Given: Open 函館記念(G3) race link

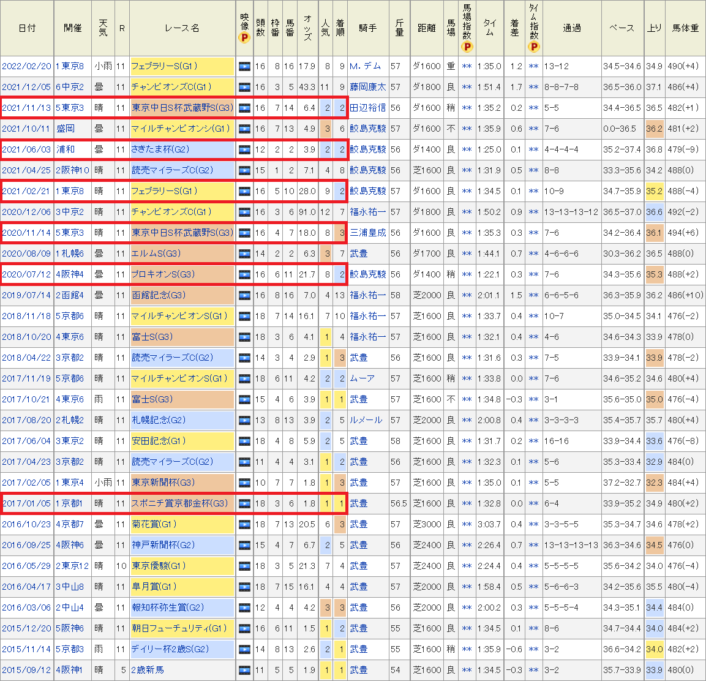Looking at the screenshot, I should click(x=159, y=295).
